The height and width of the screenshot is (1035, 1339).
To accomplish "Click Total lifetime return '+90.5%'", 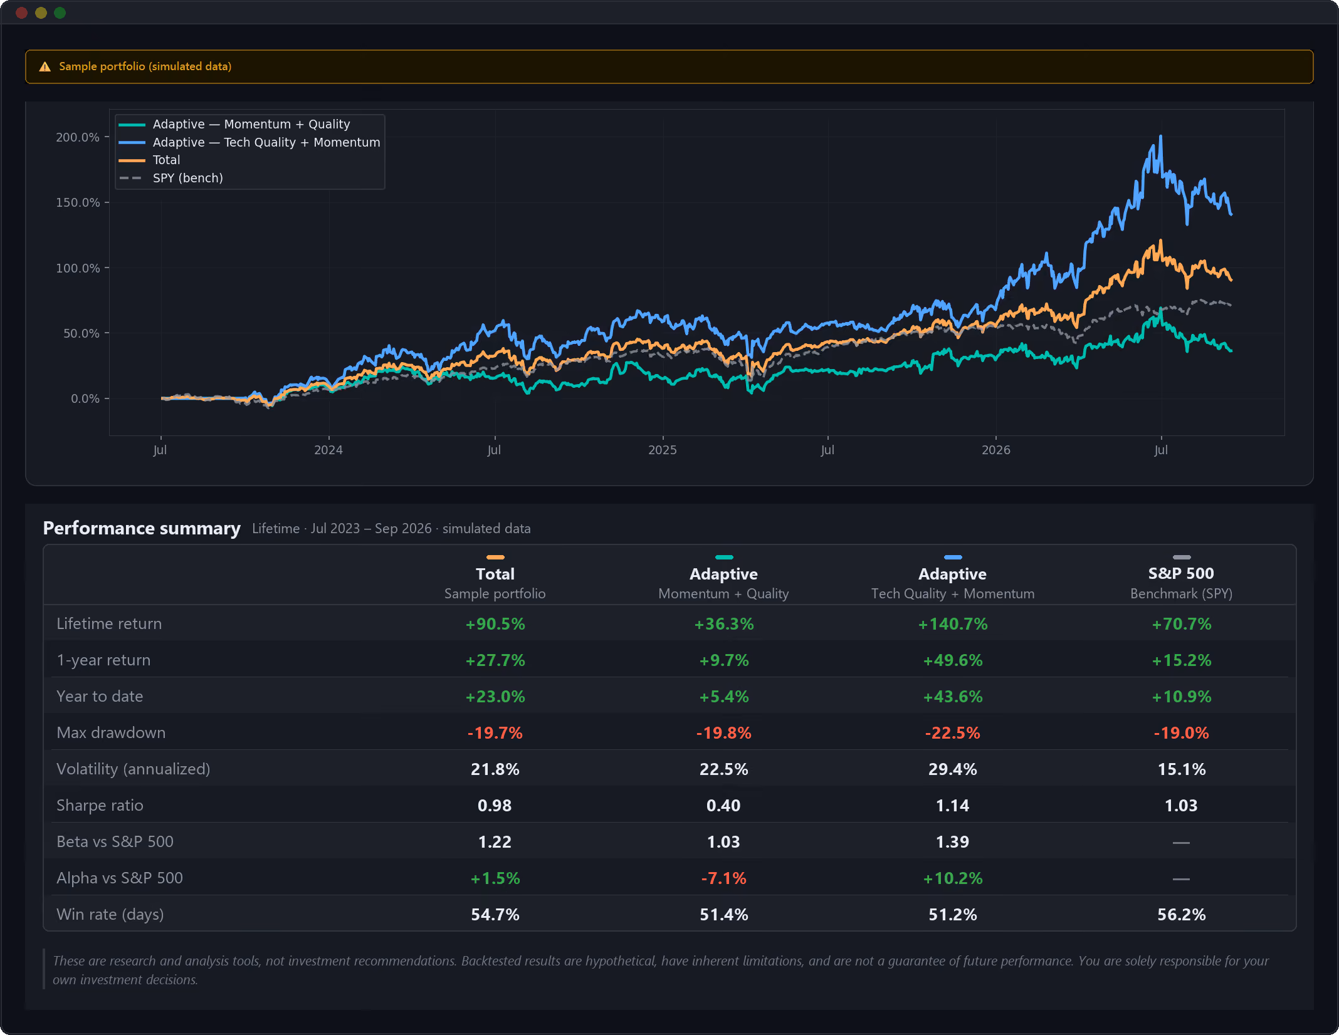I will (x=495, y=624).
